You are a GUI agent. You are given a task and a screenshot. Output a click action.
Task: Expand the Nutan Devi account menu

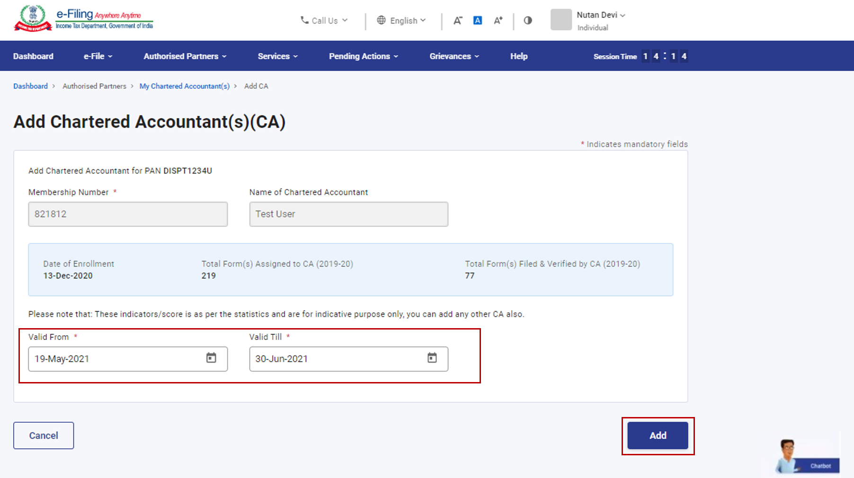point(601,15)
